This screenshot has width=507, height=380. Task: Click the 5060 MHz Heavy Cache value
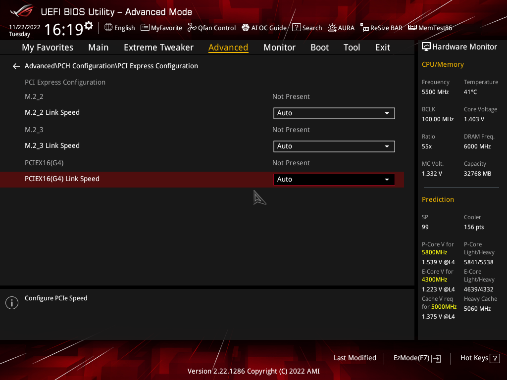477,309
